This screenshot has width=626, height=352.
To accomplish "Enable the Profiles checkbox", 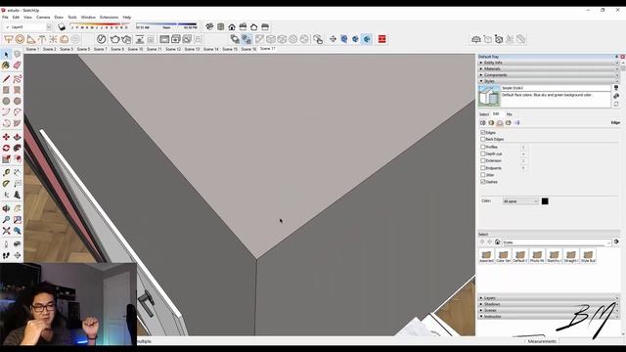I will coord(482,148).
